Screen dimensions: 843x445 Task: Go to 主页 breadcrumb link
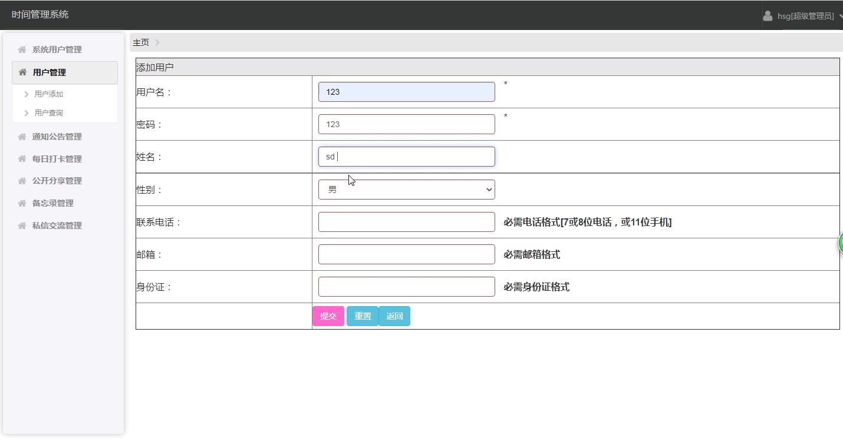[x=141, y=42]
